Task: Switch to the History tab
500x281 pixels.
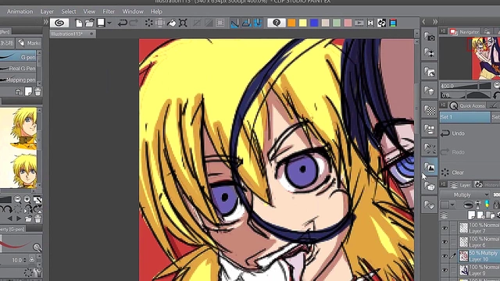Action: coord(487,184)
